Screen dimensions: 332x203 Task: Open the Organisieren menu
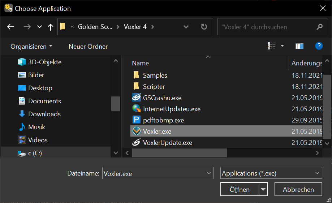tap(31, 46)
